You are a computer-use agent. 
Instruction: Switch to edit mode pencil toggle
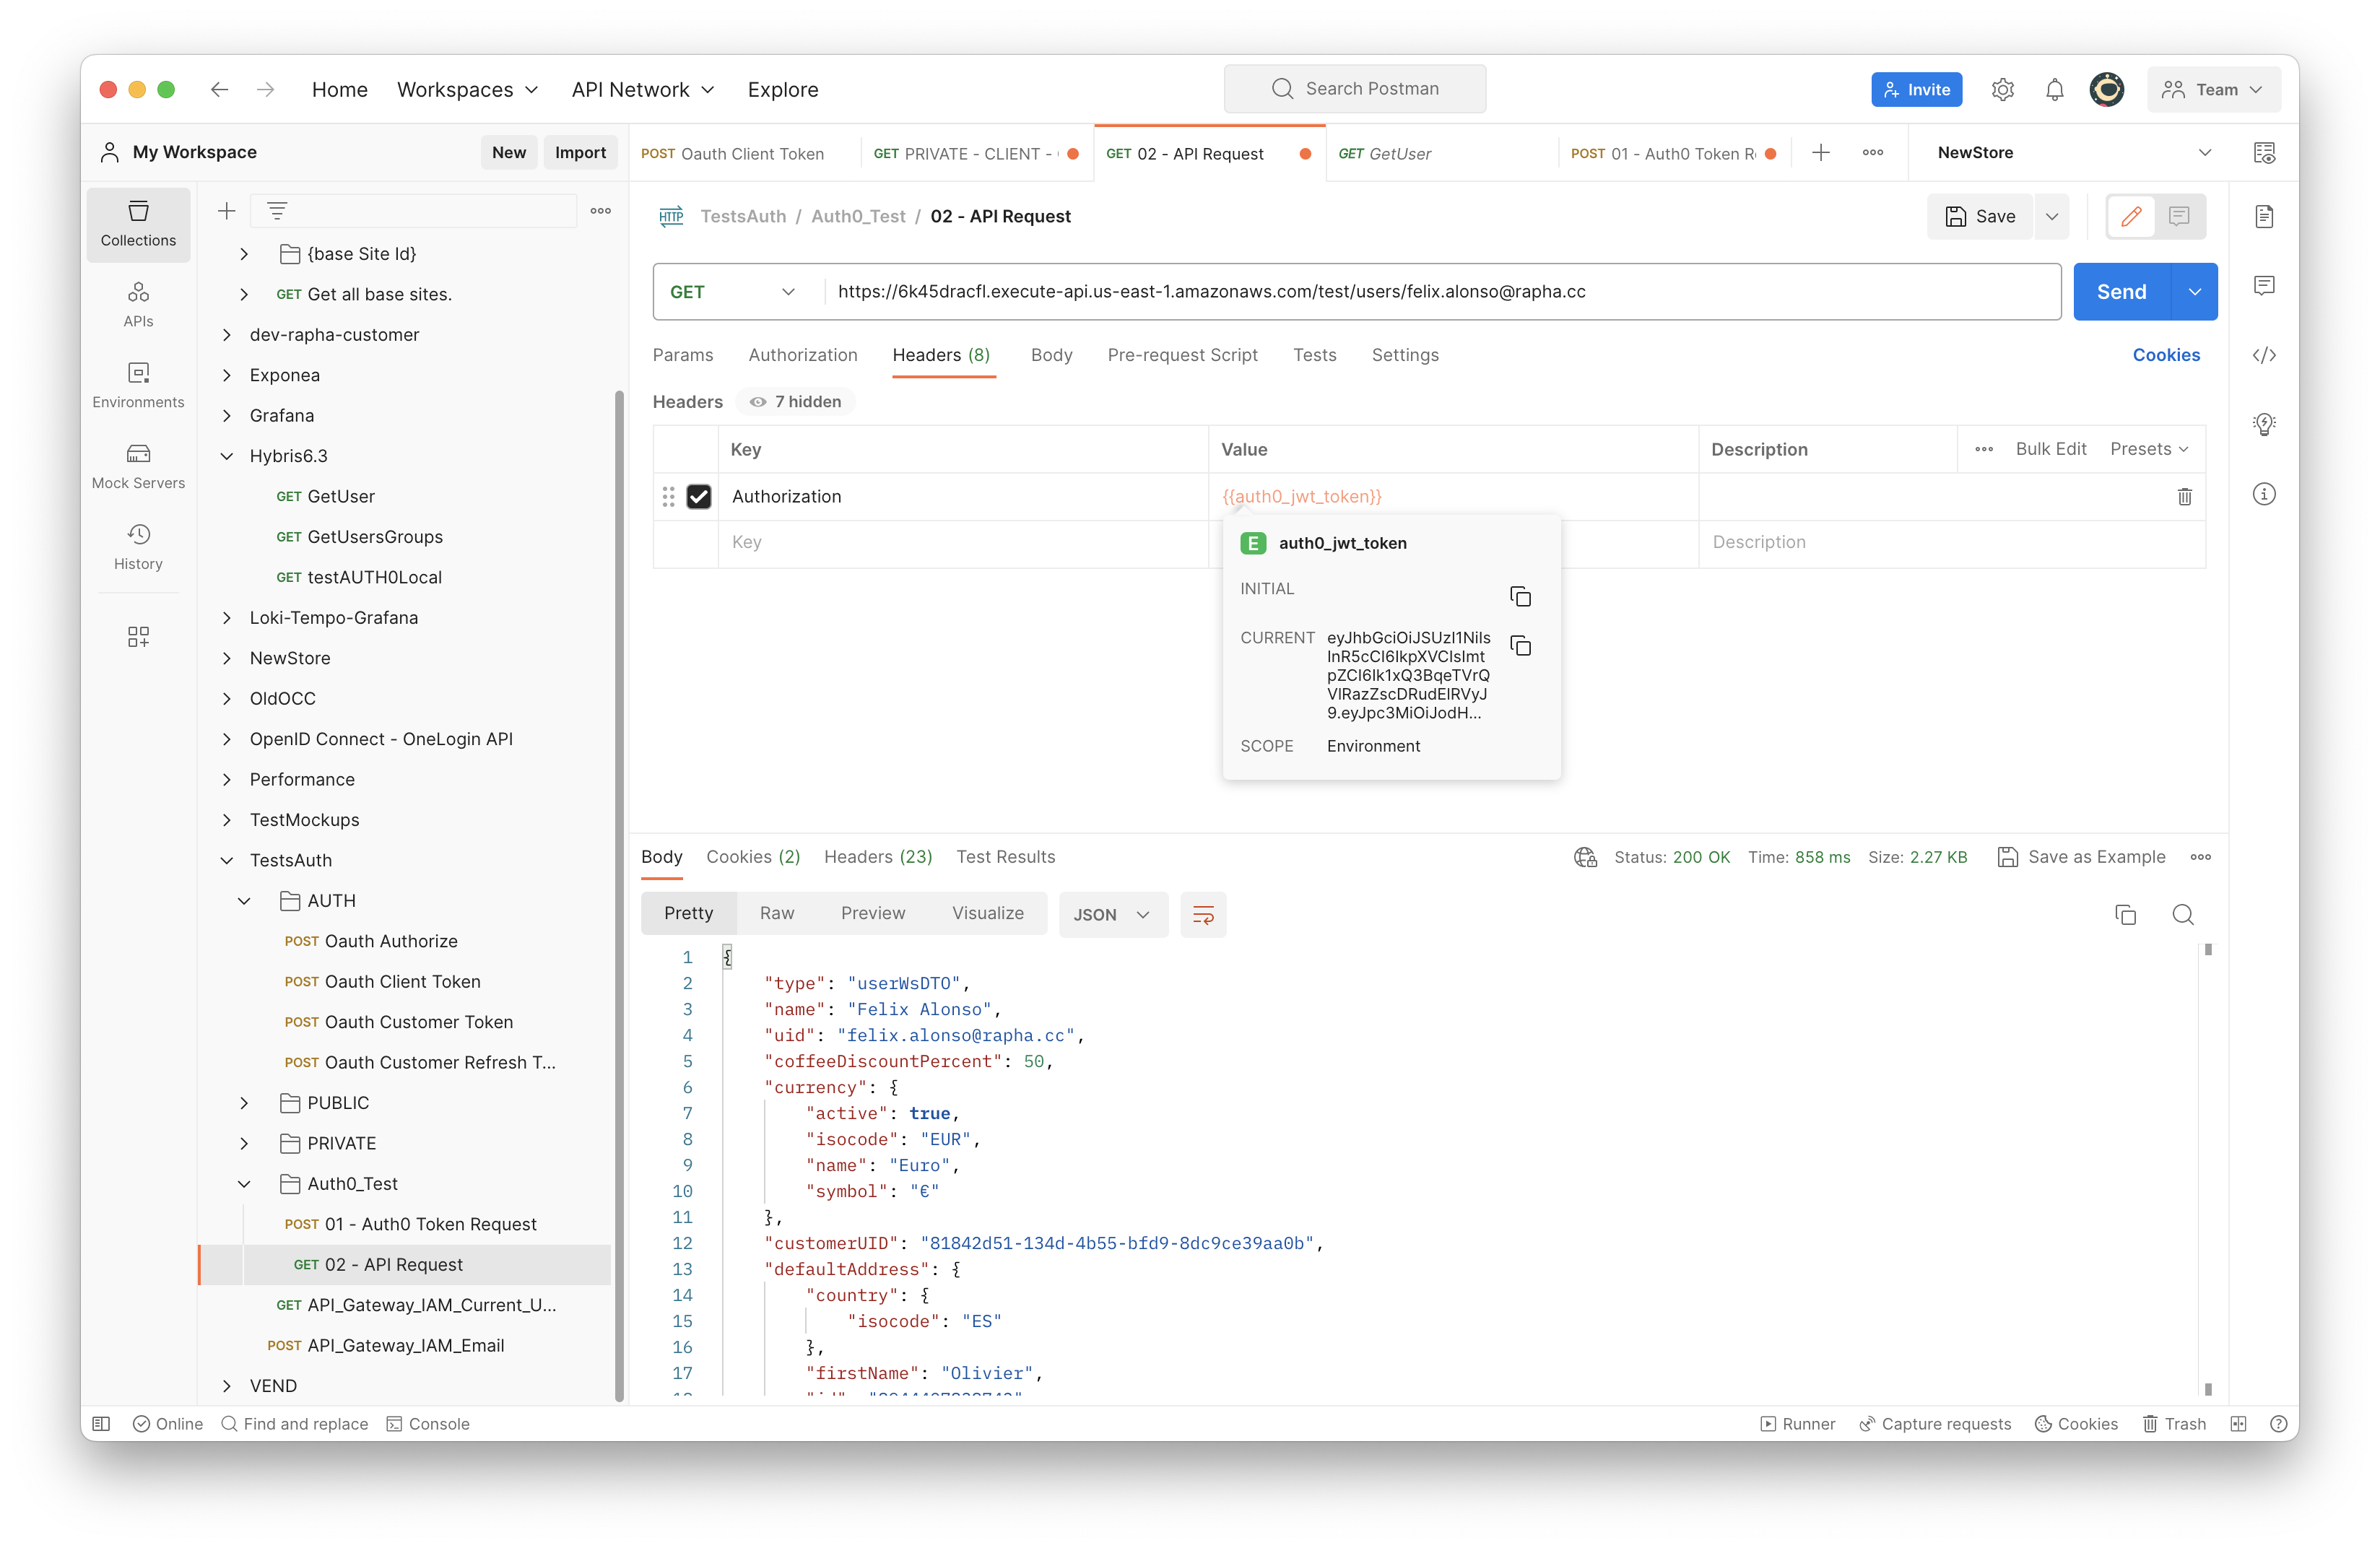coord(2130,216)
